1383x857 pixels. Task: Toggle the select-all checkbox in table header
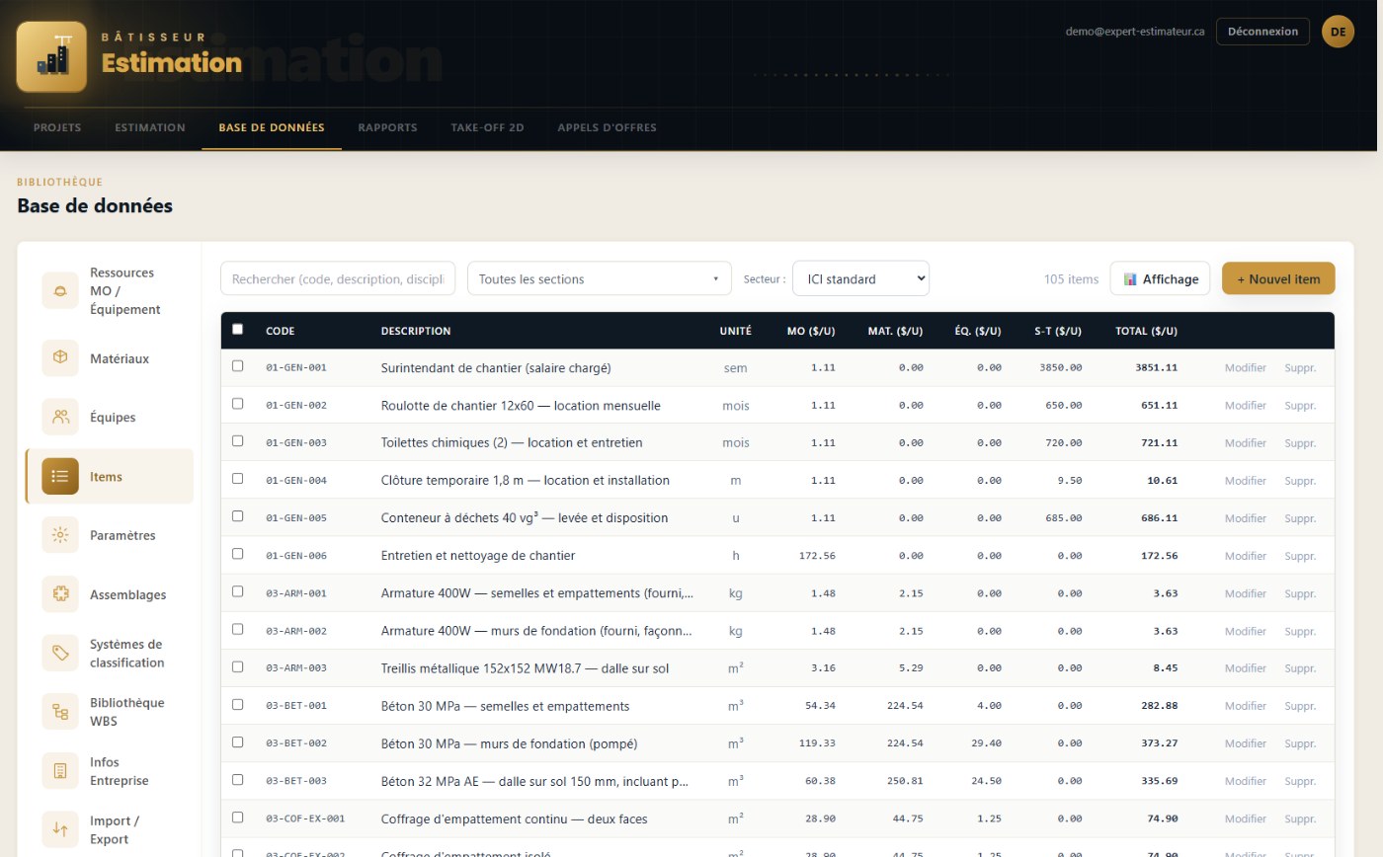click(x=237, y=329)
